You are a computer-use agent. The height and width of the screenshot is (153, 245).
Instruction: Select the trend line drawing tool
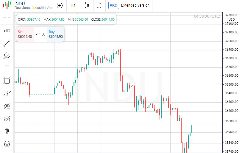tap(7, 43)
